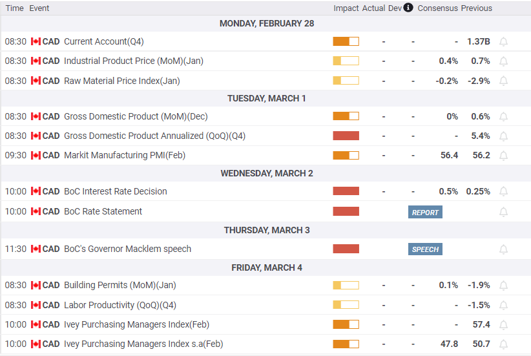The height and width of the screenshot is (356, 531).
Task: Click the Time column header
Action: click(x=15, y=8)
